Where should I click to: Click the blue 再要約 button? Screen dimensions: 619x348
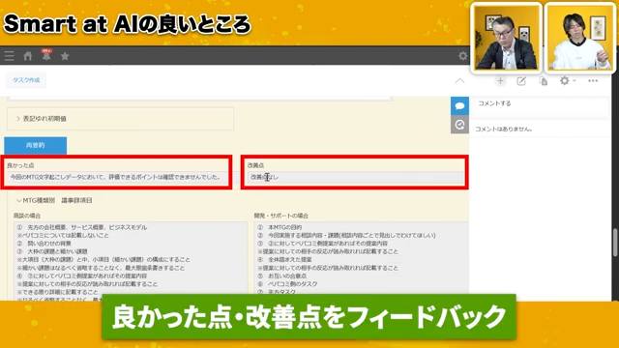click(36, 146)
